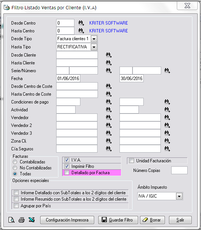The width and height of the screenshot is (201, 230).
Task: Select the Contabilizadas radio button
Action: pos(15,162)
